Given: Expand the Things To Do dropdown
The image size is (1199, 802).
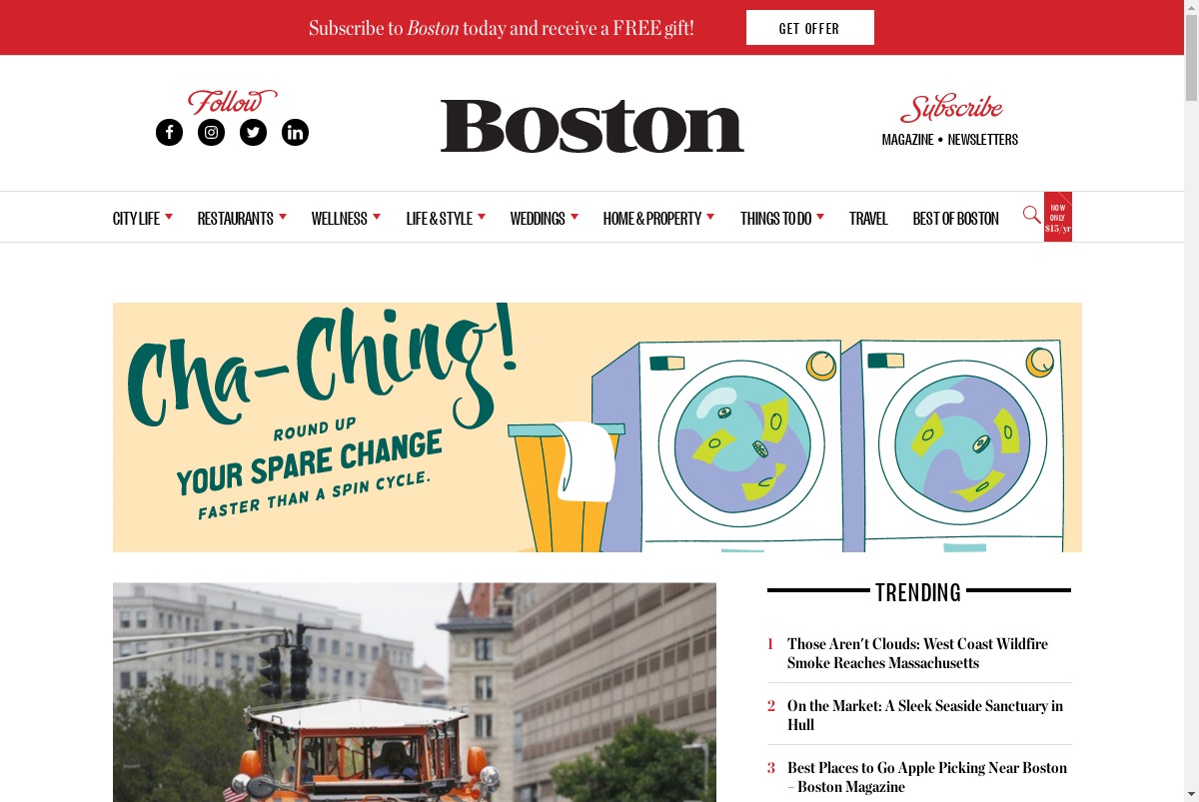Looking at the screenshot, I should point(782,218).
